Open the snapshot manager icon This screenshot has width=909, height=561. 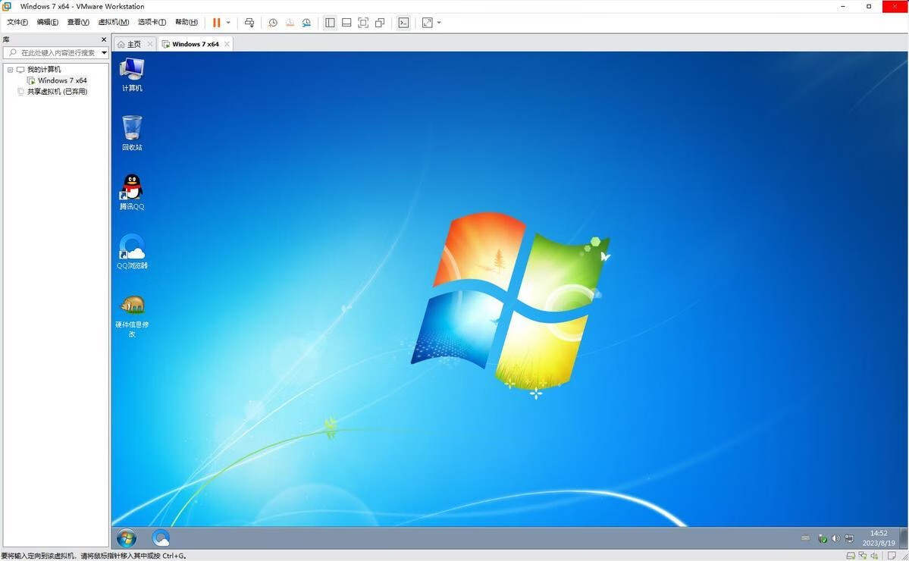[306, 23]
